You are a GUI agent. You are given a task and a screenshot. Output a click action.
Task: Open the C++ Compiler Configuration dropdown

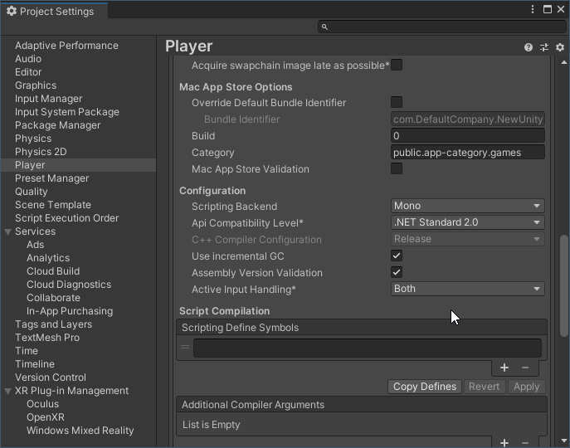pos(467,239)
